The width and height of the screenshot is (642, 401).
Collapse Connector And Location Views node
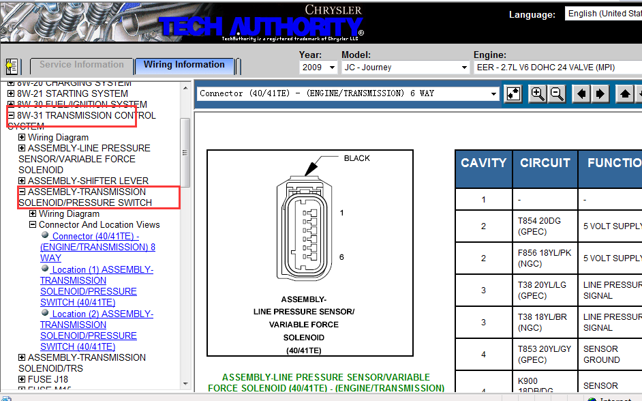(x=33, y=224)
